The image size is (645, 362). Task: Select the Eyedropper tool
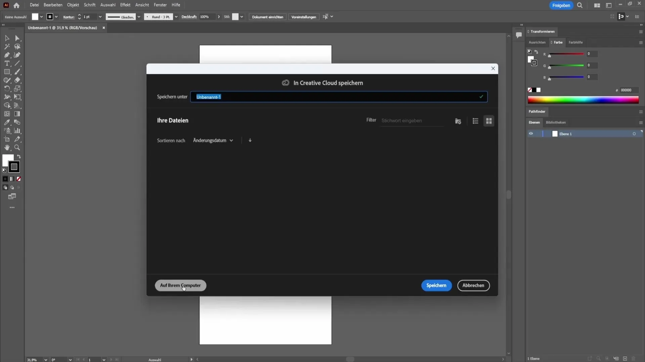7,122
